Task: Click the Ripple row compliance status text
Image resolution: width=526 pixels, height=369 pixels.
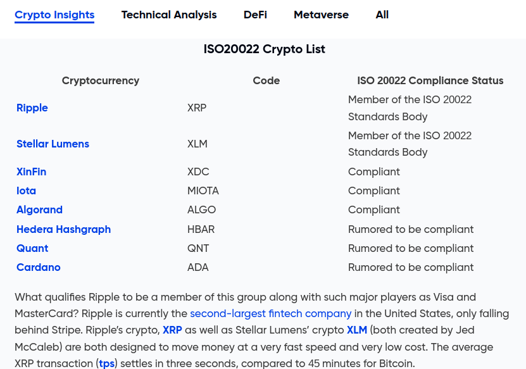Action: [x=410, y=108]
